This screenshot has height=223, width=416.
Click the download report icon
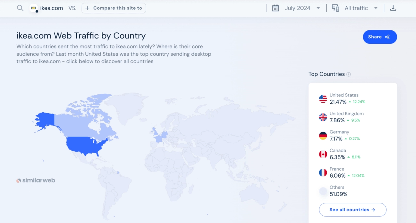point(393,8)
